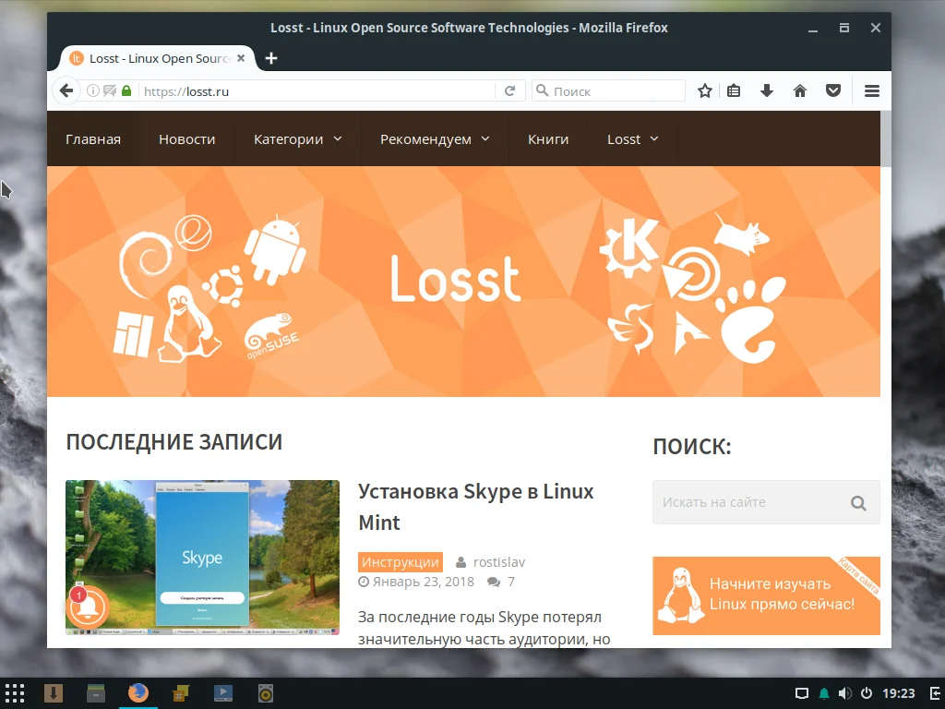Click the Firefox icon in the taskbar
The image size is (945, 709).
point(138,693)
